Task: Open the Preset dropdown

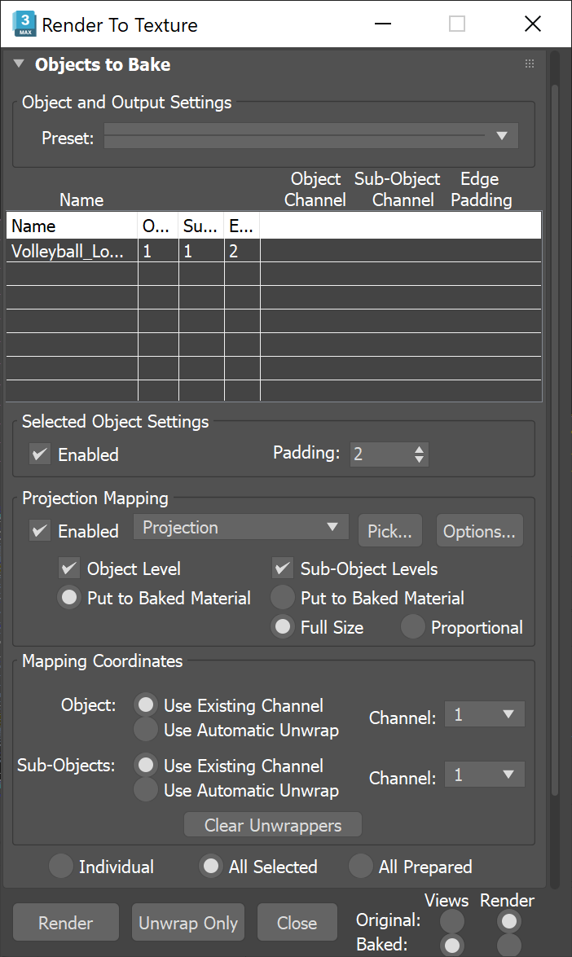Action: (502, 135)
